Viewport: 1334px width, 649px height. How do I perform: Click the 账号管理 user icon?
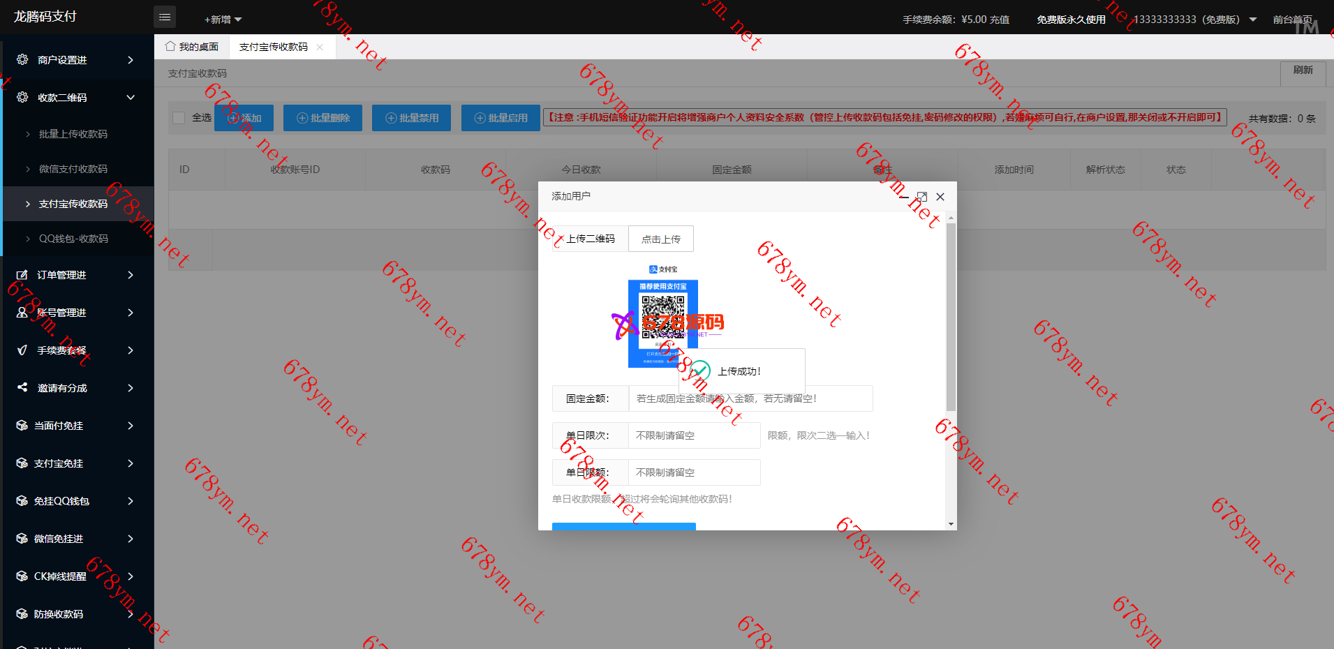pyautogui.click(x=22, y=313)
